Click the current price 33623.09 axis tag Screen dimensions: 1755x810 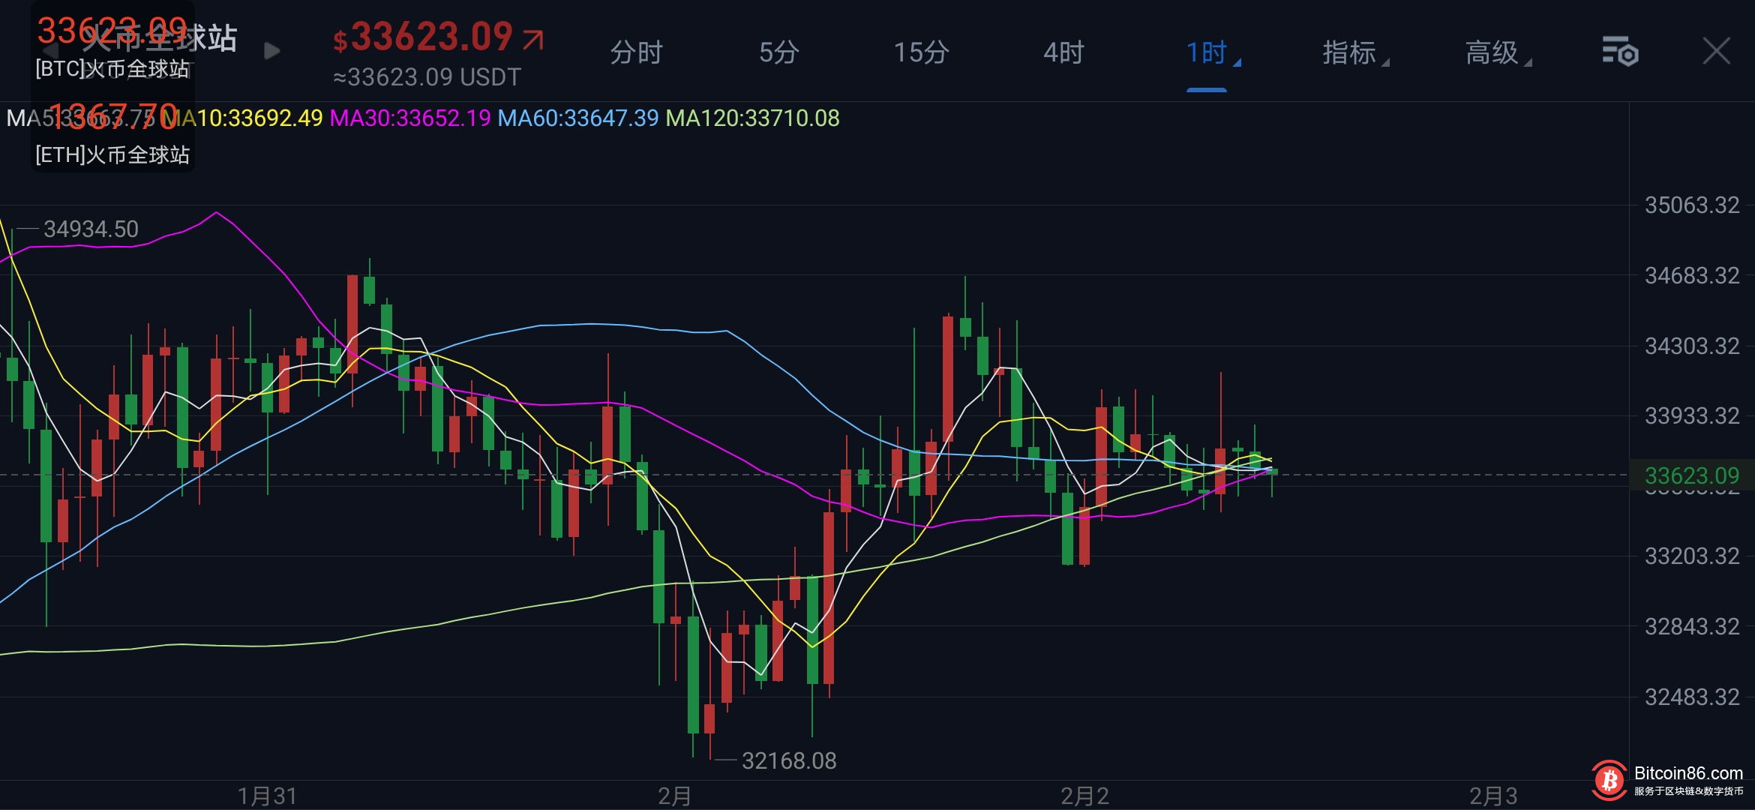pyautogui.click(x=1691, y=475)
